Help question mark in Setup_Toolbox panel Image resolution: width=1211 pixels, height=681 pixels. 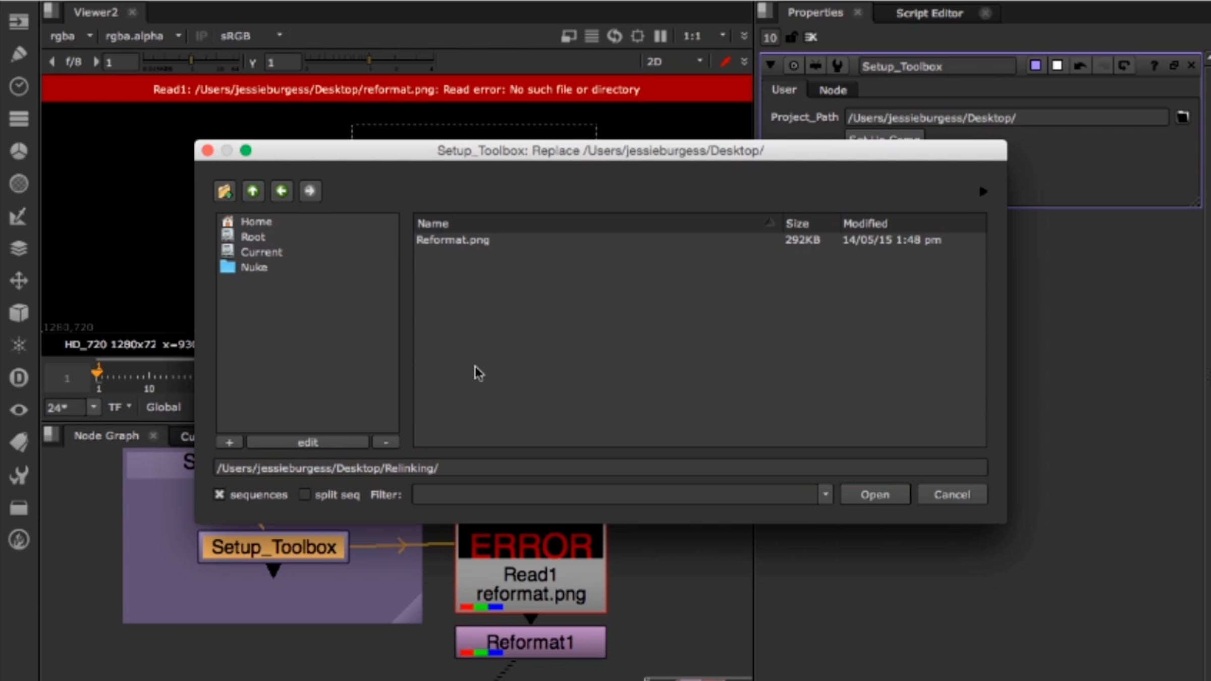[x=1153, y=66]
